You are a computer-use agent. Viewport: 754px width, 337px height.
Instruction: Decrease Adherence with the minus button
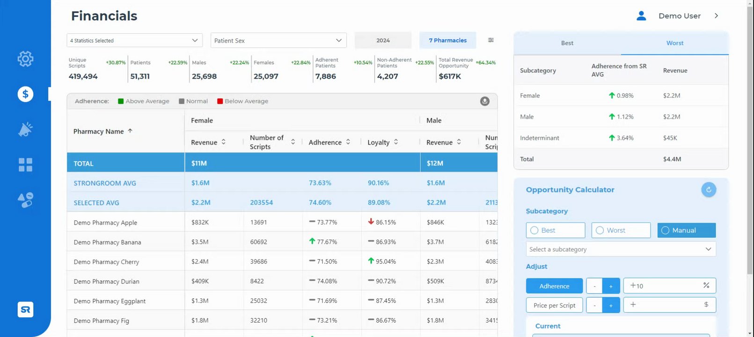[x=594, y=286]
